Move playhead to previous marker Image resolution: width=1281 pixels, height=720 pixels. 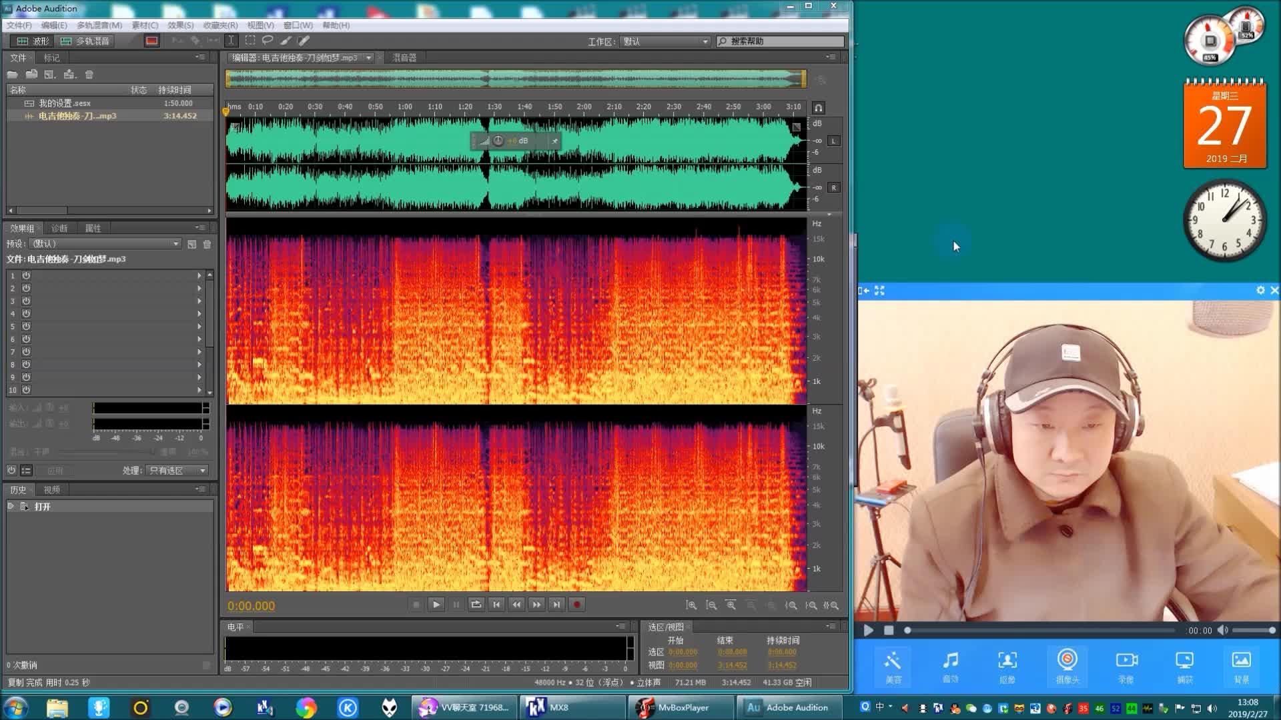click(496, 605)
